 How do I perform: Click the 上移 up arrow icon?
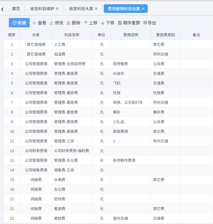[86, 23]
